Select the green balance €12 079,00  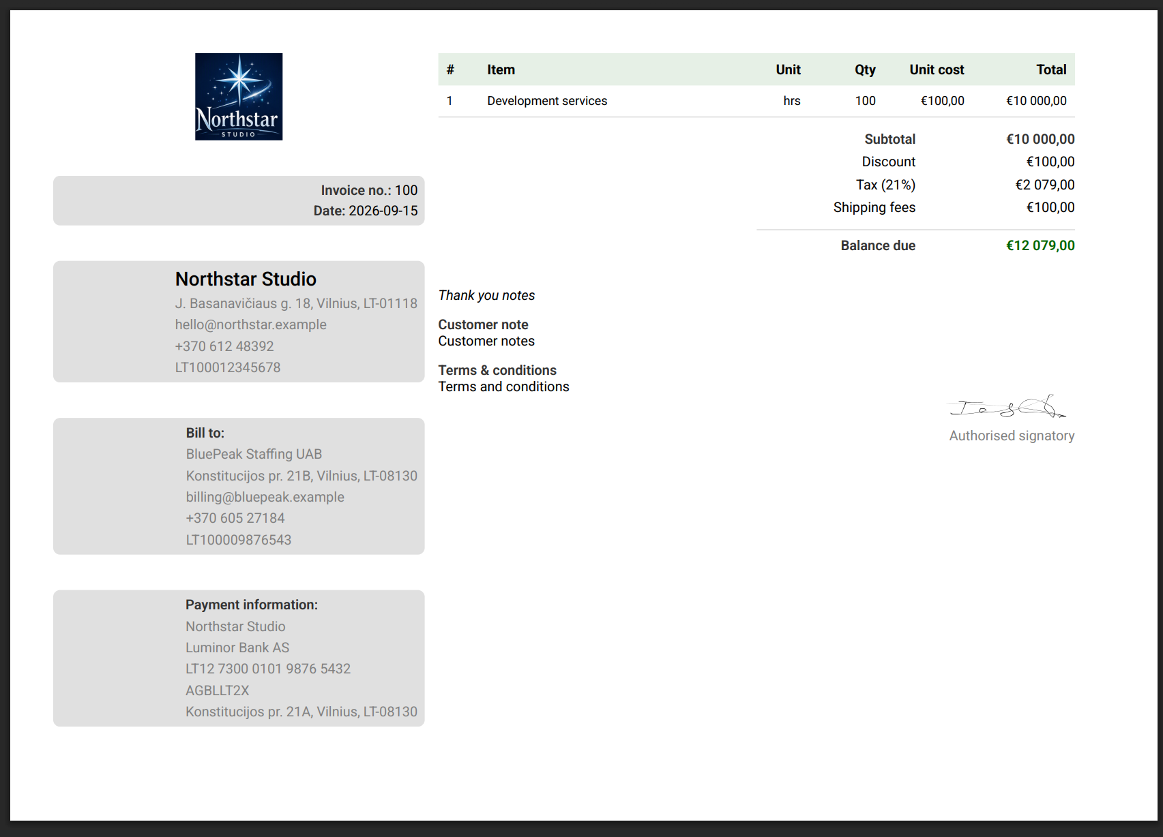tap(1040, 245)
